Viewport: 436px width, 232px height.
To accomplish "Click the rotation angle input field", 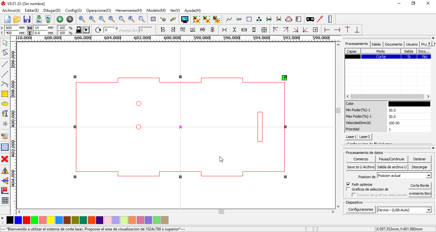I will [x=109, y=30].
